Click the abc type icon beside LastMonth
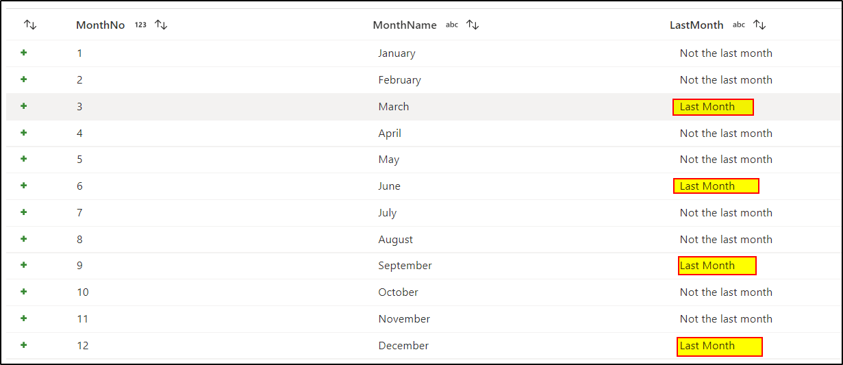This screenshot has width=843, height=365. tap(739, 25)
